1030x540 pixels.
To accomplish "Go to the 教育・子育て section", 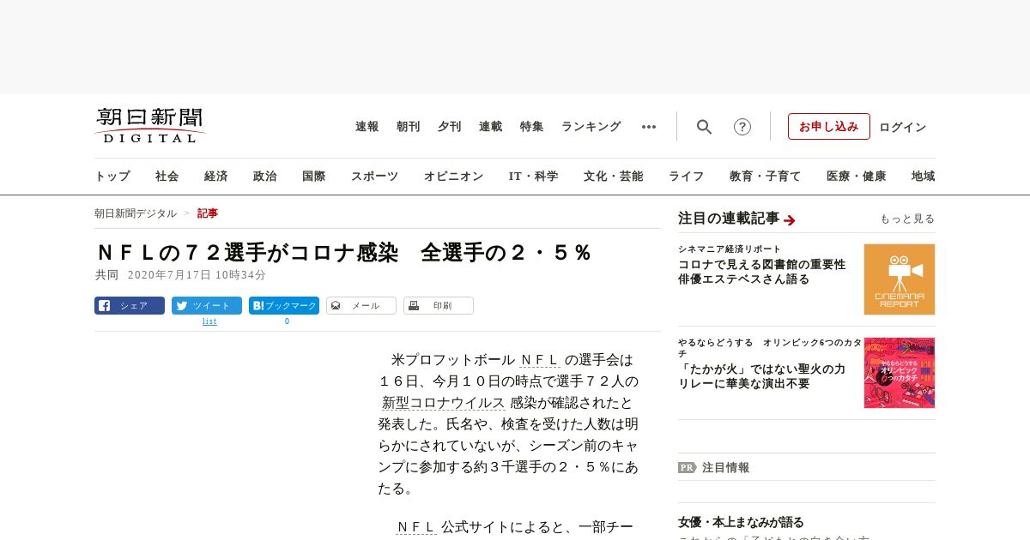I will tap(766, 177).
